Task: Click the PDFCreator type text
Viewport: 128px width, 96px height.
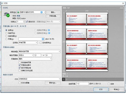Action: tap(21, 18)
